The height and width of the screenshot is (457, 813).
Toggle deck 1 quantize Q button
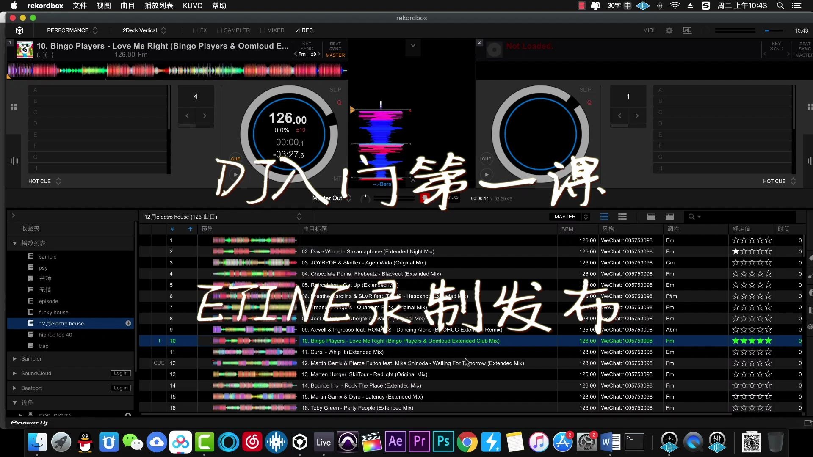click(x=339, y=102)
